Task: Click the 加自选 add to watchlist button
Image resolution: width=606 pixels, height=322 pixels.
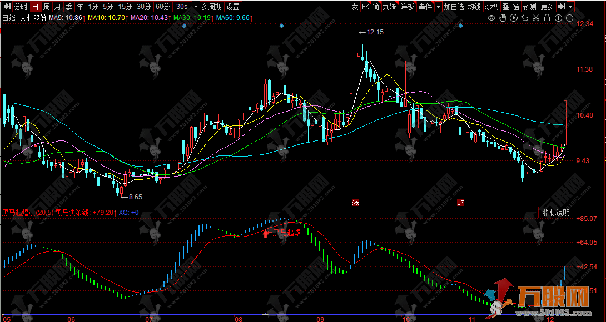Action: 454,7
